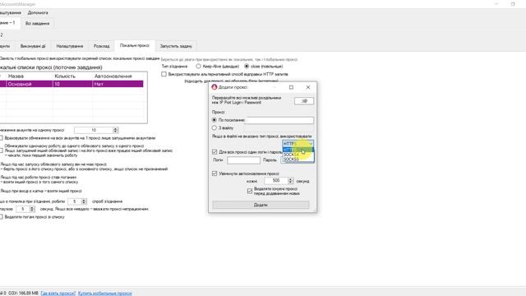
Task: Select Keep-Alive connection type radio
Action: coord(198,67)
